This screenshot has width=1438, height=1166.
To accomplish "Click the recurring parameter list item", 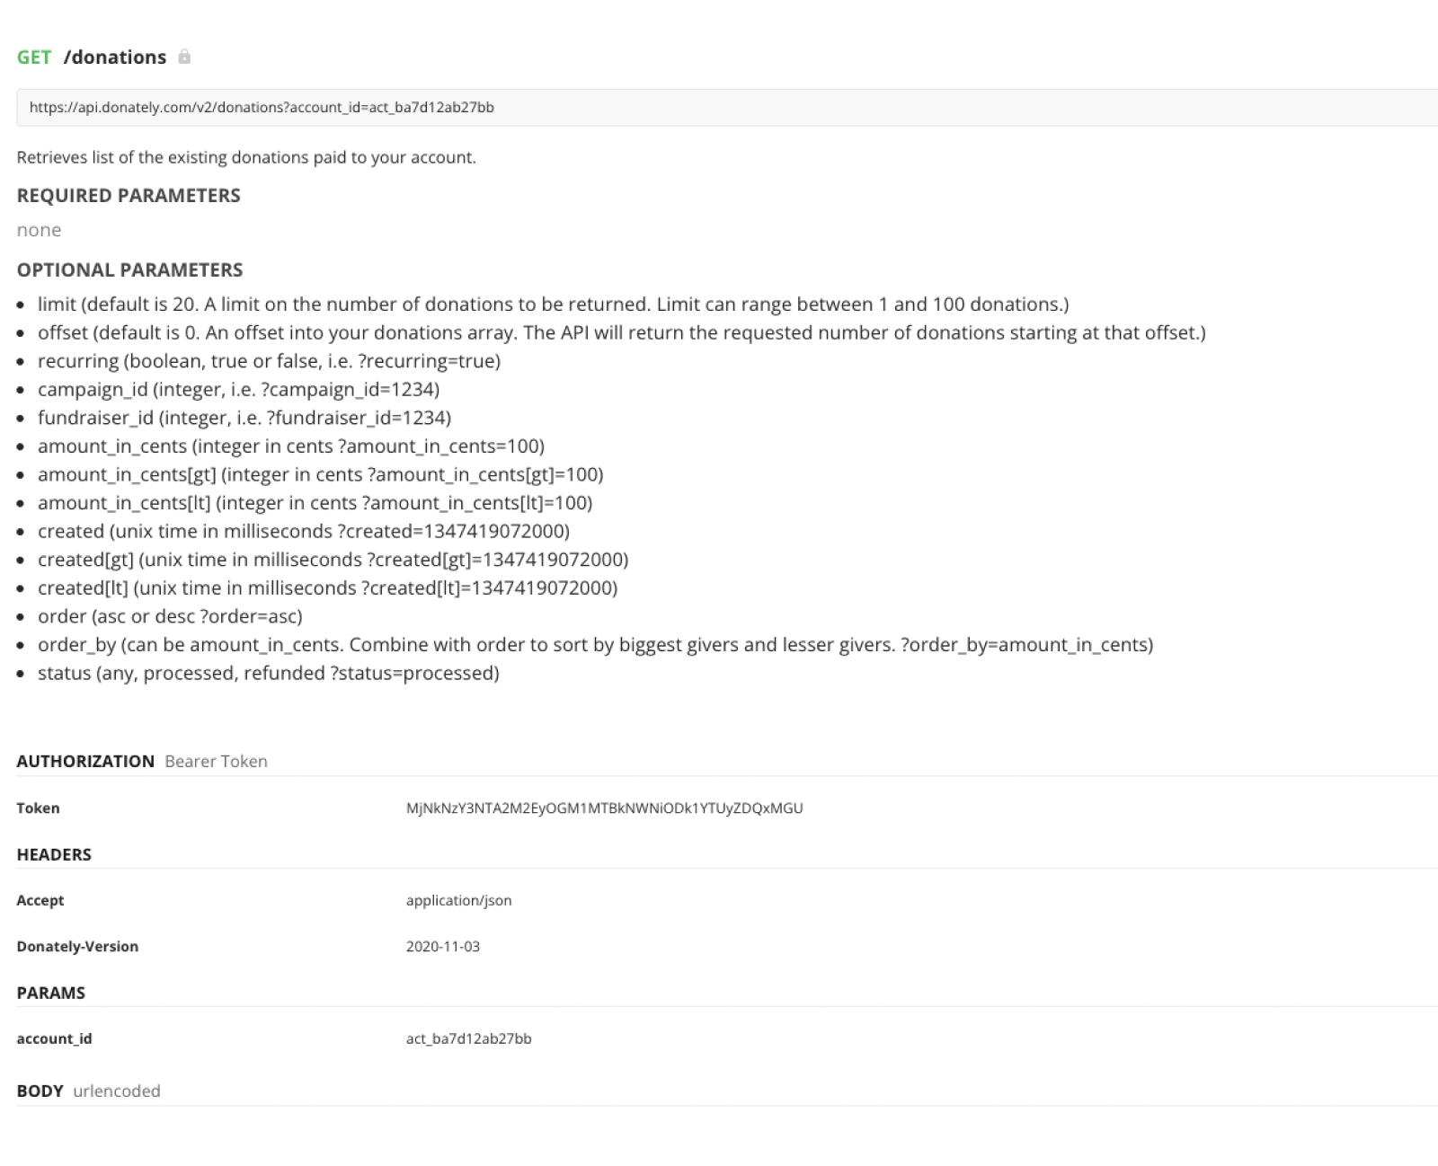I will tap(269, 361).
